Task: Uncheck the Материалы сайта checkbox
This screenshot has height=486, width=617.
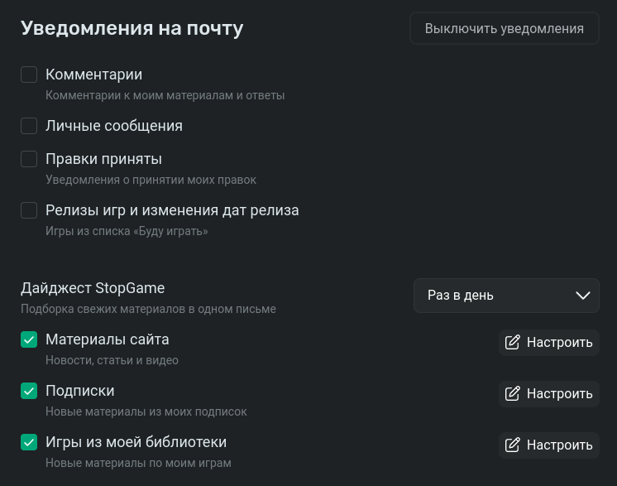Action: click(x=29, y=339)
